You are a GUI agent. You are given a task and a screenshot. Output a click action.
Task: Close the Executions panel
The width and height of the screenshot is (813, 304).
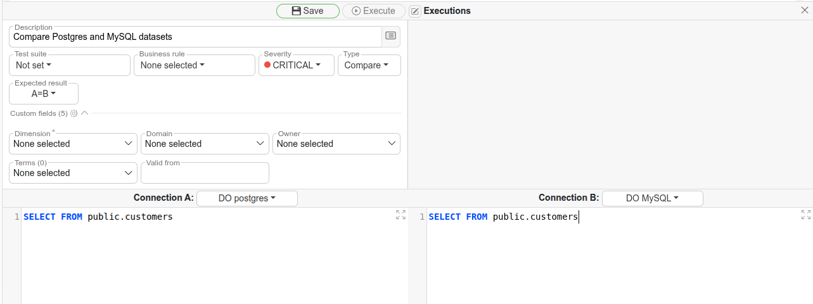[x=805, y=10]
